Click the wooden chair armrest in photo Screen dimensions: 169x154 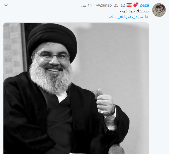pos(116,150)
